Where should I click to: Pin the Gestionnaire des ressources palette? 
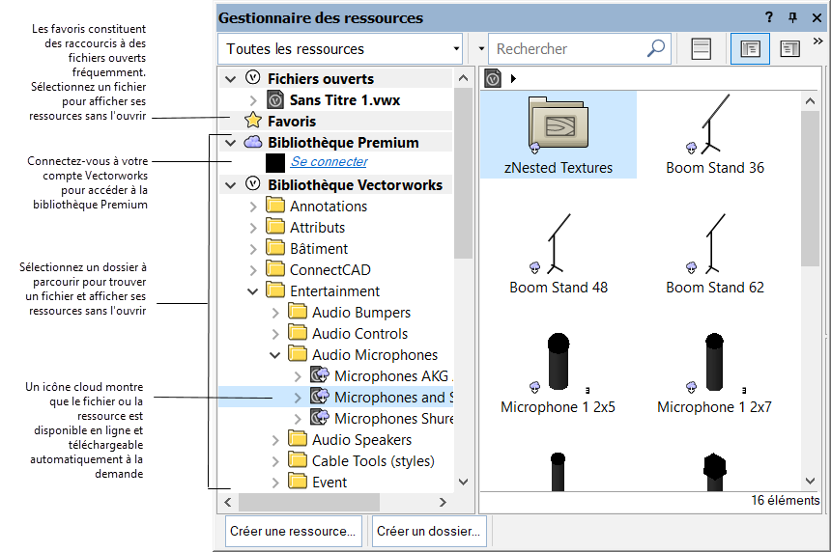pos(792,17)
